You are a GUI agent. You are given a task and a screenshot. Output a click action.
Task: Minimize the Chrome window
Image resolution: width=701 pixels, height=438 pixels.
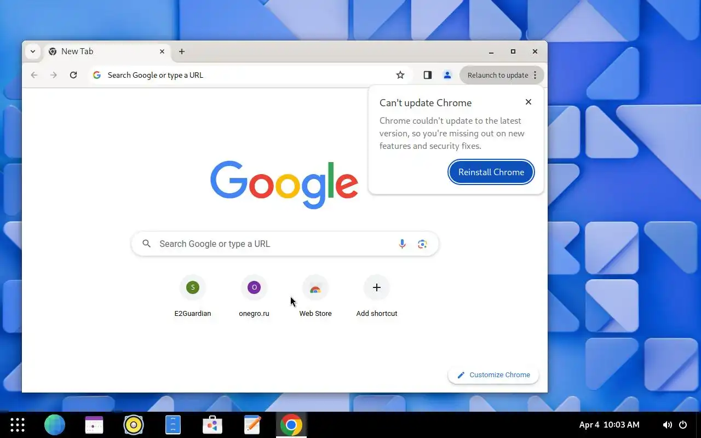[491, 51]
